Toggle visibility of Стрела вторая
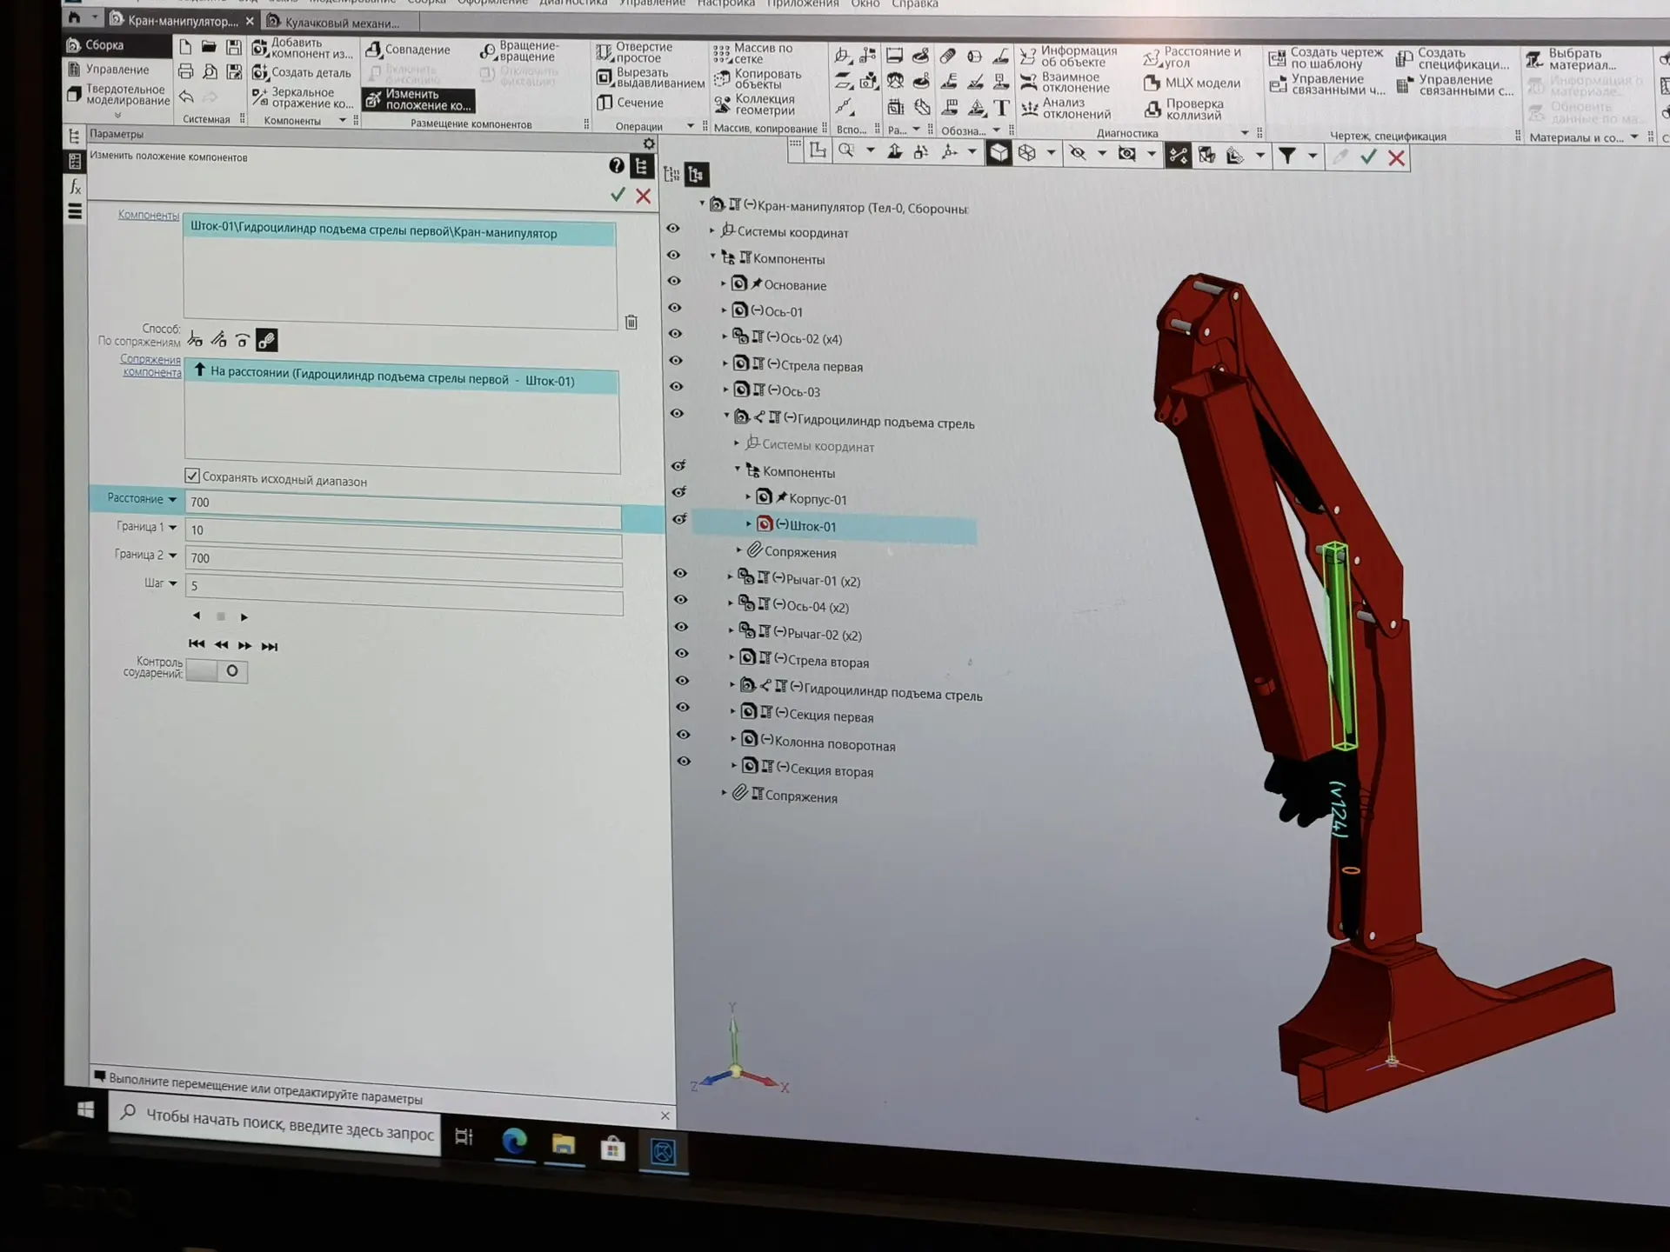Screen dimensions: 1670x1252 point(682,653)
